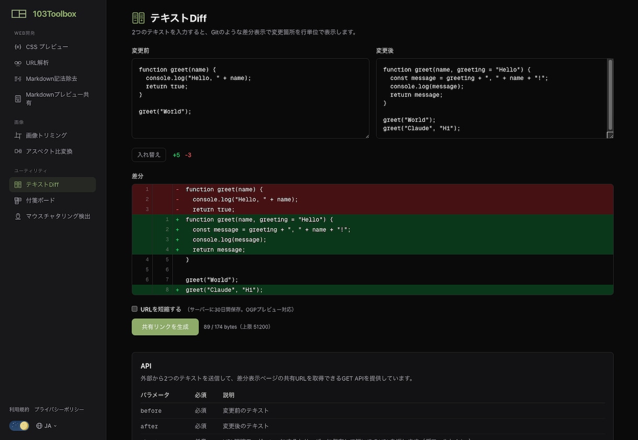Screen dimensions: 638x440
Task: Click the +5 additions count
Action: coord(176,155)
